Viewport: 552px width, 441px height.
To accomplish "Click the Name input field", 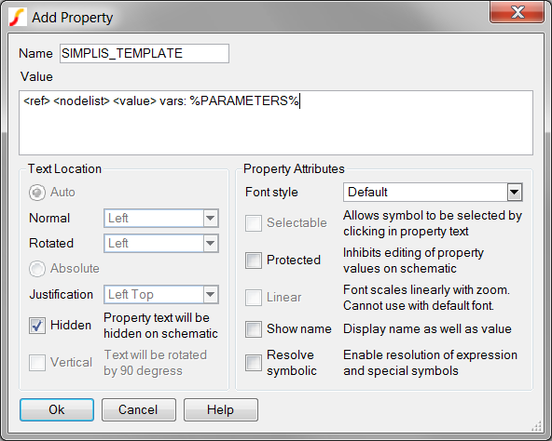I will pos(145,53).
